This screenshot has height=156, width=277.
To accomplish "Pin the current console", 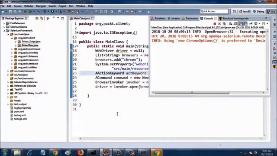I will 251,24.
